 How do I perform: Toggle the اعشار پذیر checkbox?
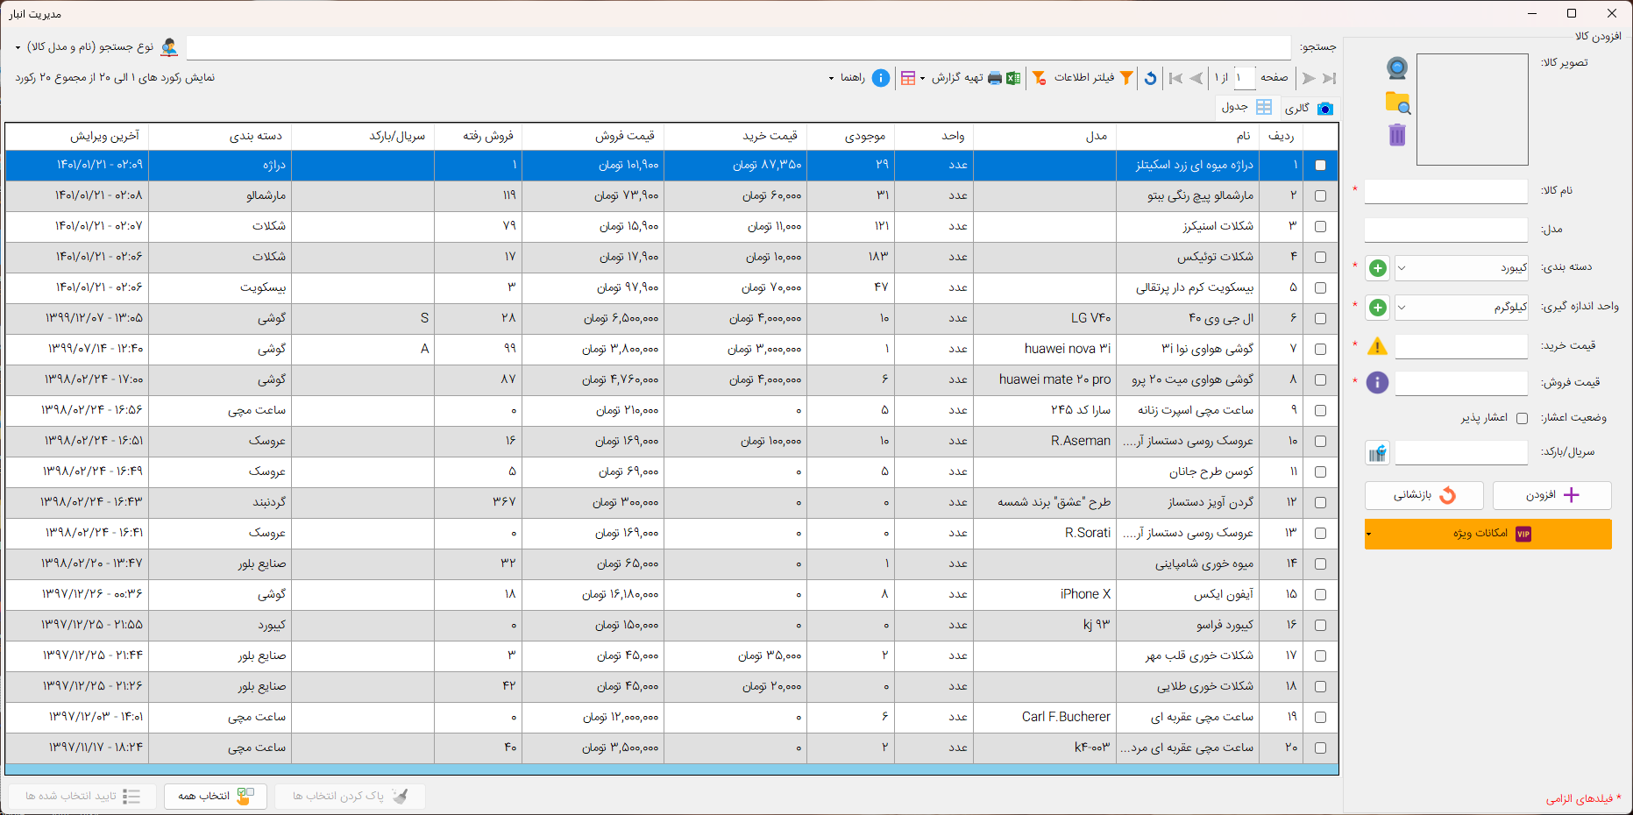(1522, 418)
